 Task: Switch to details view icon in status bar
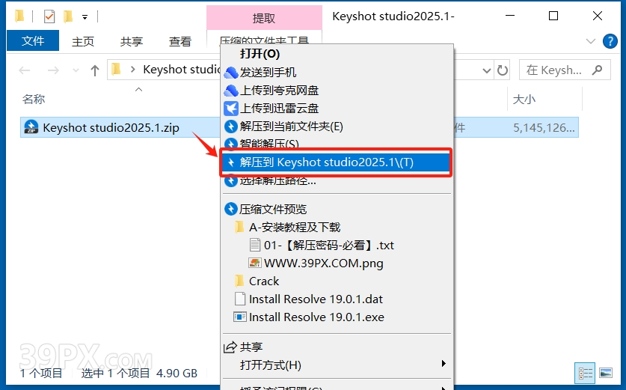point(585,374)
